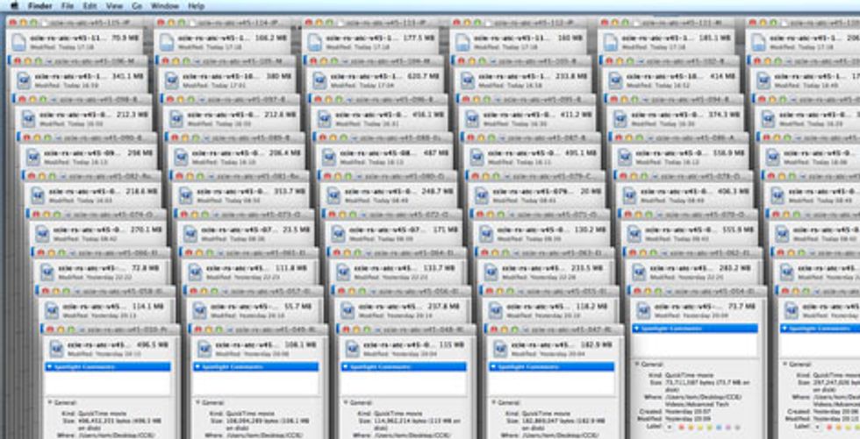The image size is (860, 439).
Task: Clear the label using the X in the 73.7 MB window
Action: point(670,428)
